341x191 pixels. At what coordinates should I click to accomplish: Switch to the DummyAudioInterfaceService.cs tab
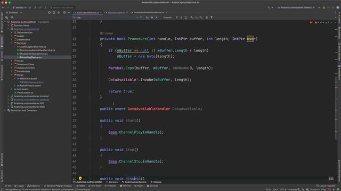(x=149, y=13)
